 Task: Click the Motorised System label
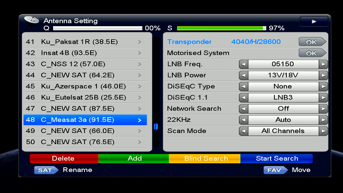[198, 53]
